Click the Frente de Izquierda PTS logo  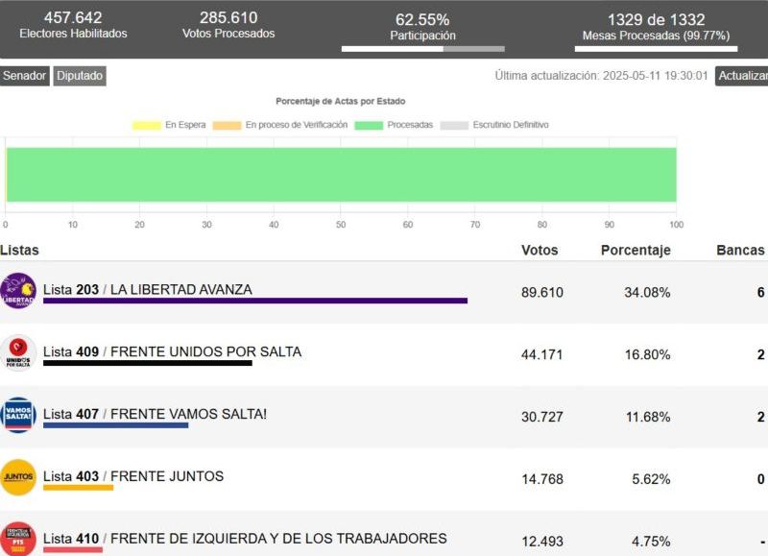(18, 539)
